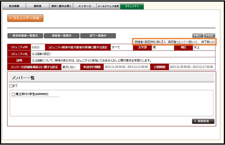This screenshot has height=145, width=225.
Task: Open the 却下一覧表示 list
Action: (x=98, y=36)
